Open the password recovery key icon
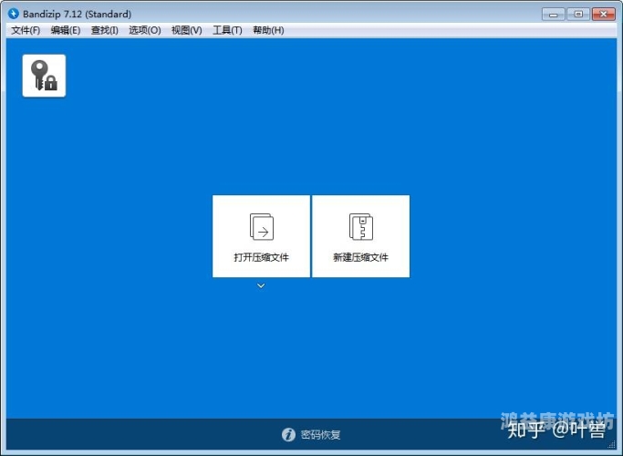The image size is (623, 456). tap(44, 76)
